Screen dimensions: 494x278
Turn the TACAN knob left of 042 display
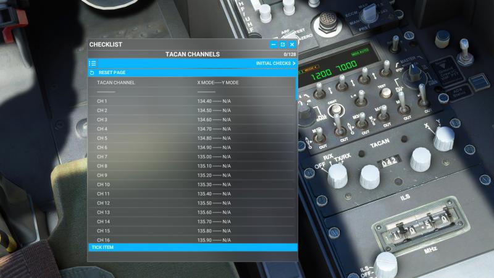click(x=369, y=177)
